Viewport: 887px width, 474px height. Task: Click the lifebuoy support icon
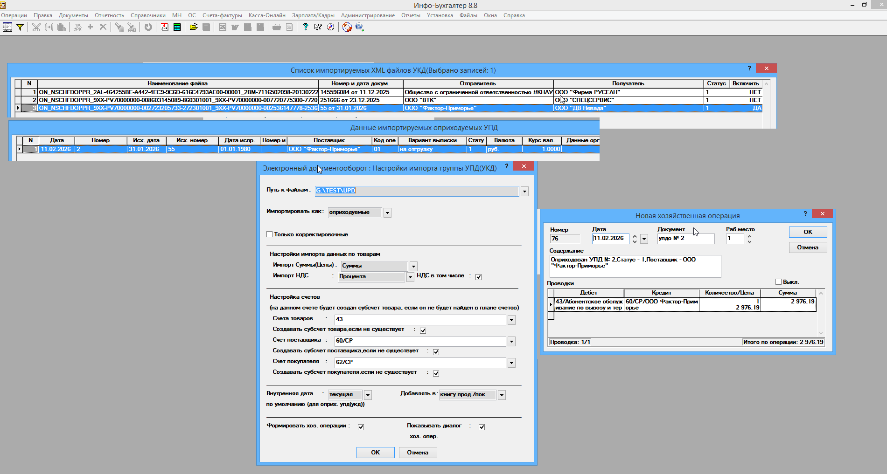pos(347,27)
